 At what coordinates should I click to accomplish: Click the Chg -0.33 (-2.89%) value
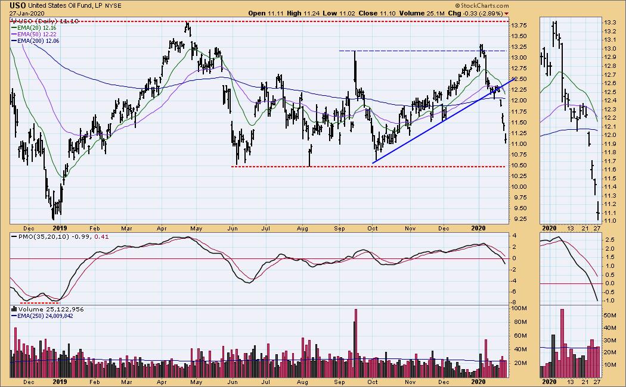point(475,13)
